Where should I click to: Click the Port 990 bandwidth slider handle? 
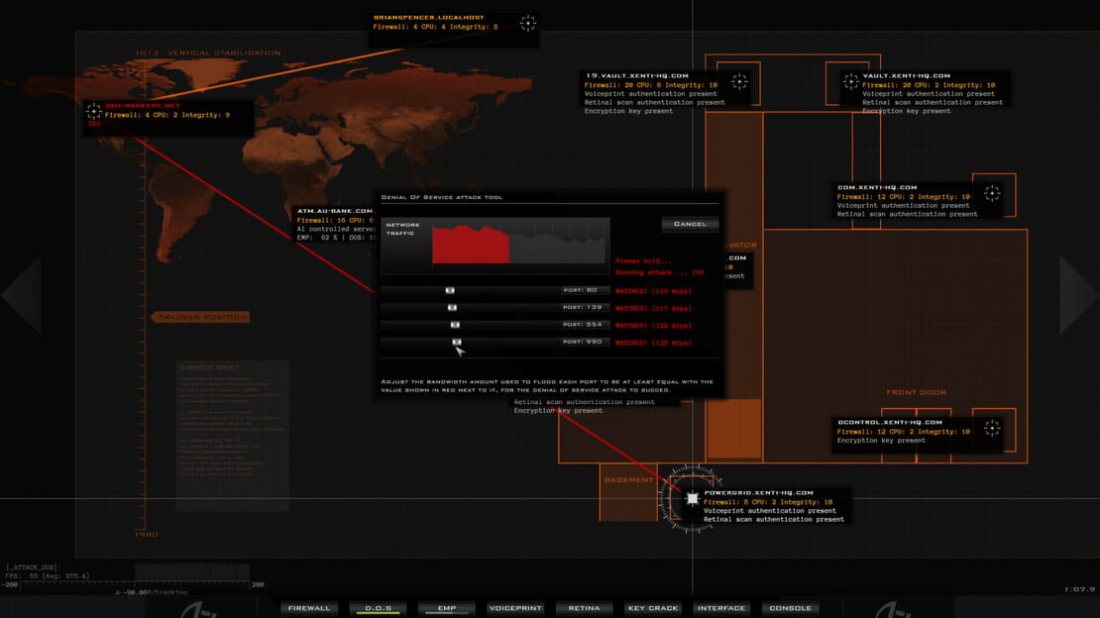[457, 342]
